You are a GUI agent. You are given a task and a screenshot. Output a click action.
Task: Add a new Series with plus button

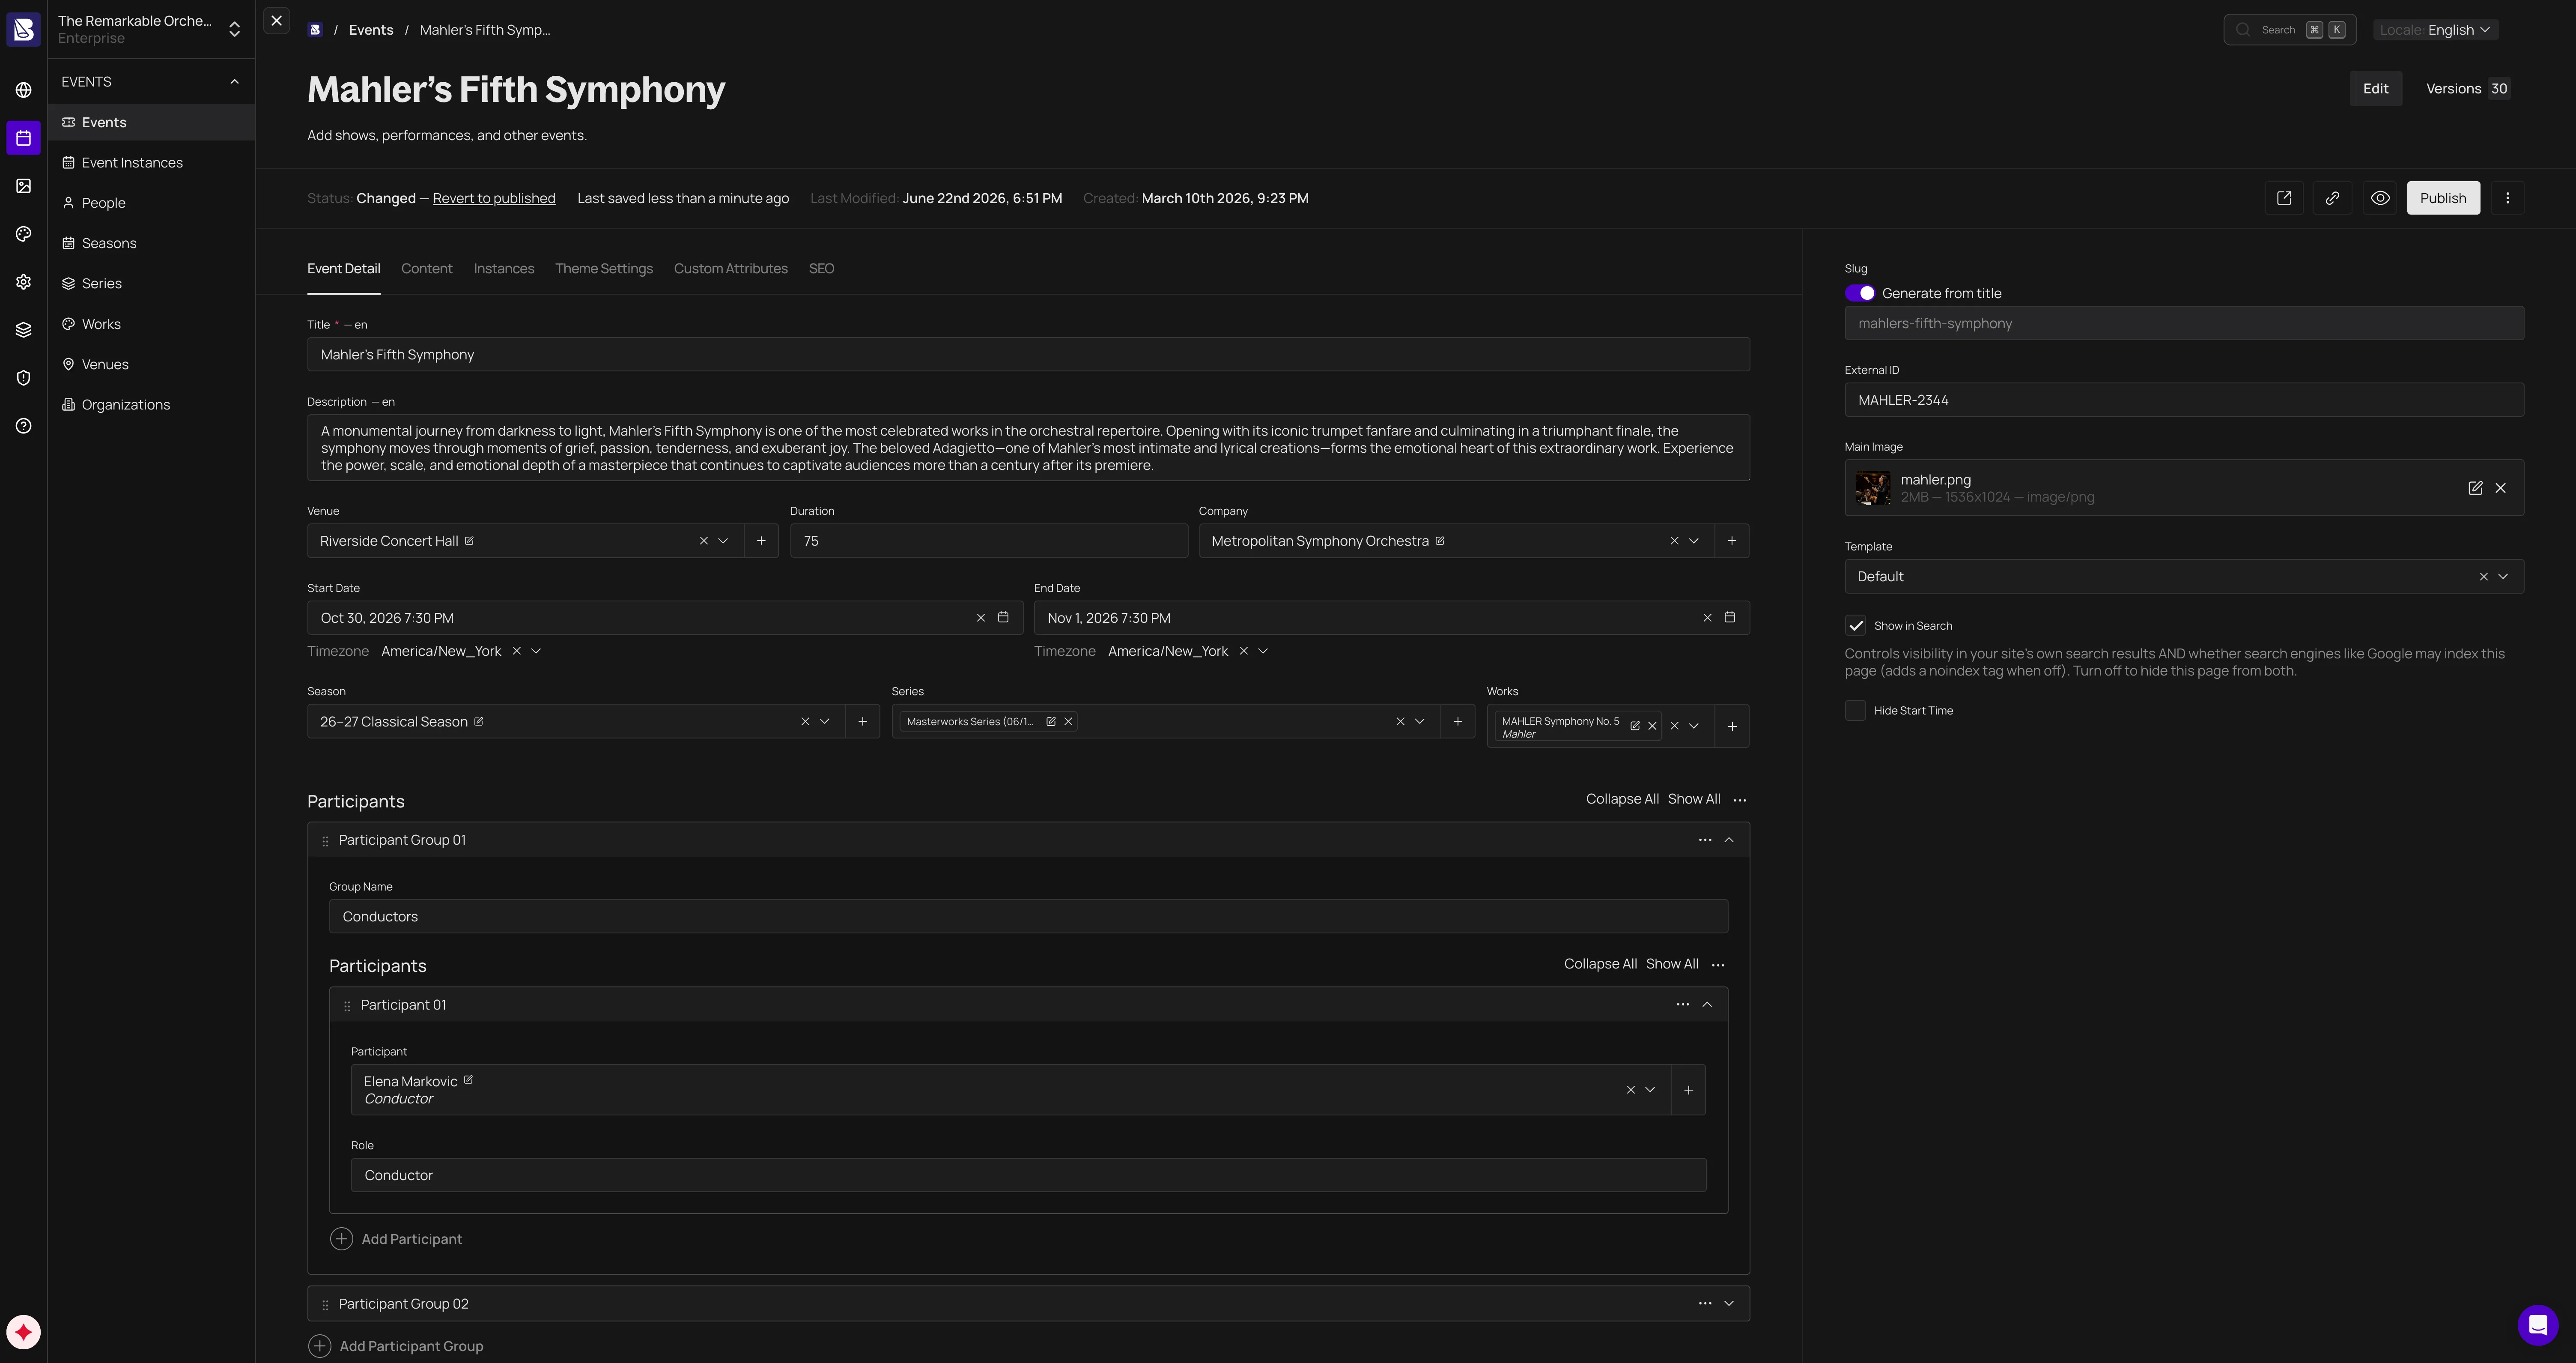1457,721
